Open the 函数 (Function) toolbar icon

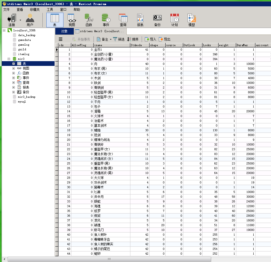pyautogui.click(x=89, y=20)
